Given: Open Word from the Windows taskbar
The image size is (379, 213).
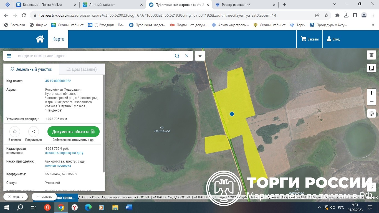Looking at the screenshot, I should click(x=129, y=207).
